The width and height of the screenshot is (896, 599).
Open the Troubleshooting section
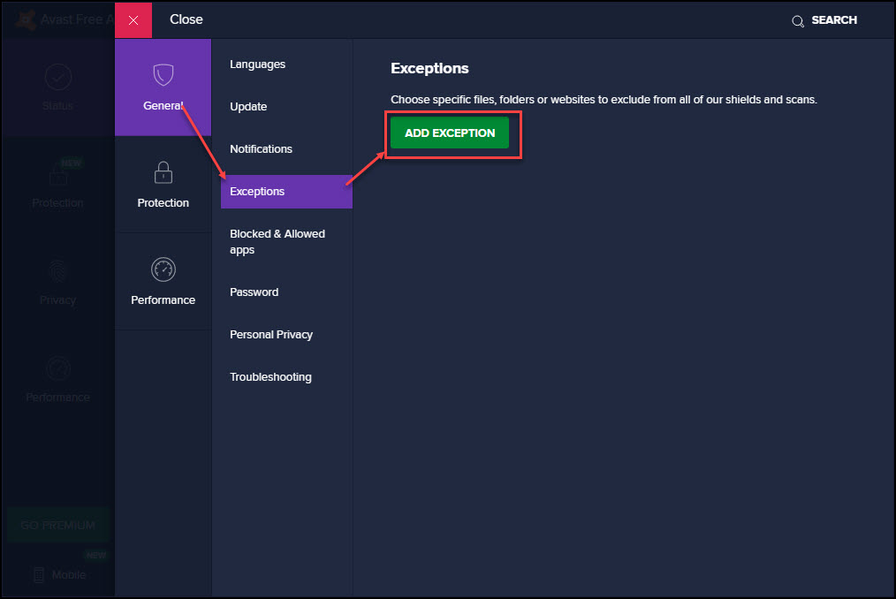(x=270, y=377)
